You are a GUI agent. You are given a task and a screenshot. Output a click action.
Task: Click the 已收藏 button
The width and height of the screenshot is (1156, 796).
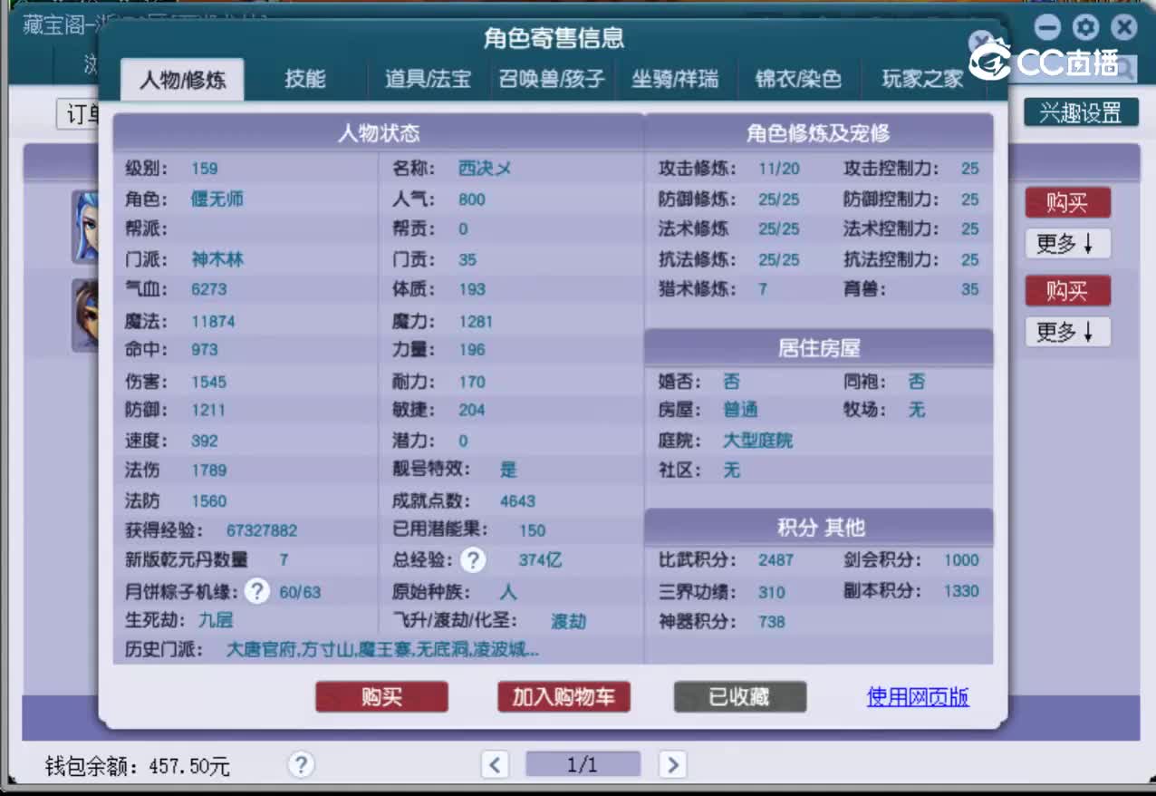pyautogui.click(x=739, y=697)
